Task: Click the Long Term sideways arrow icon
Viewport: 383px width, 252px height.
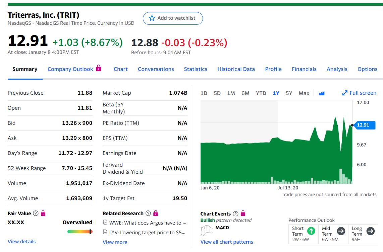Action: [371, 231]
